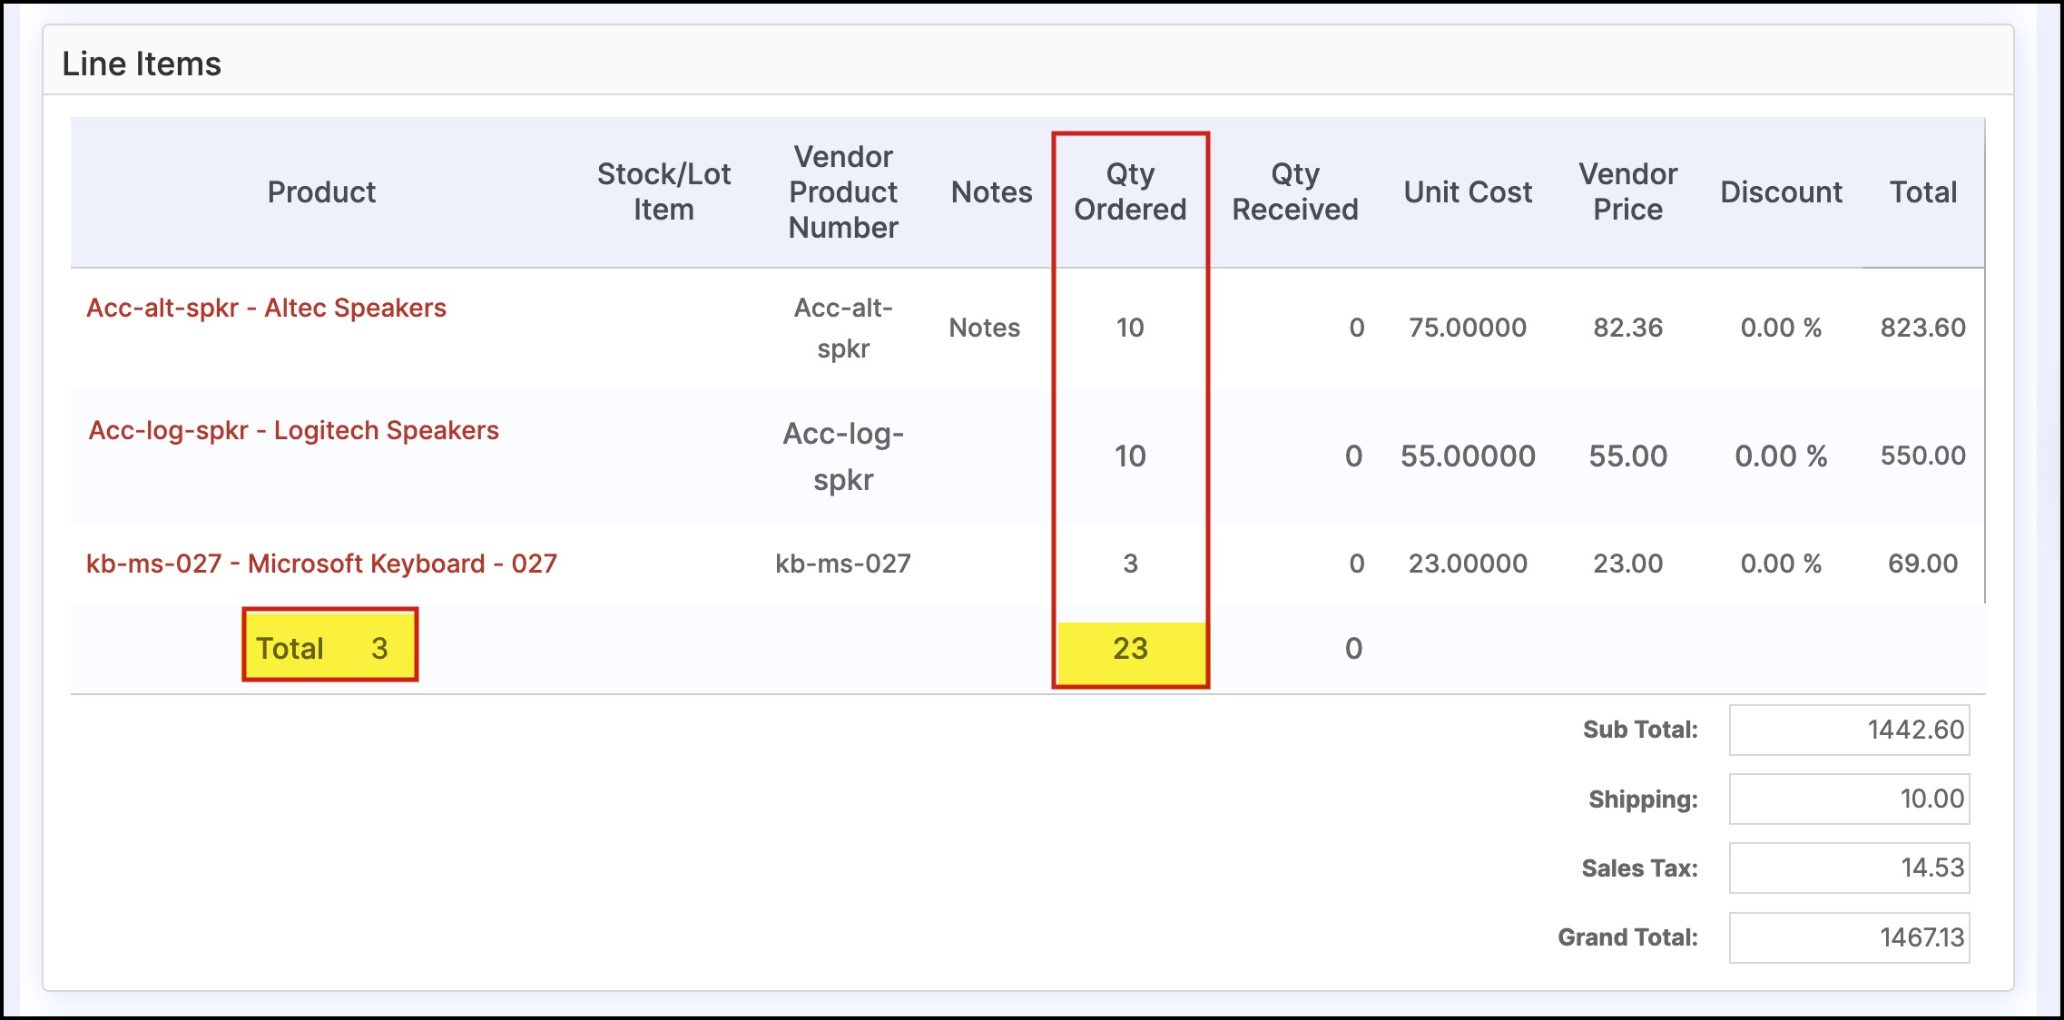Click line total 550.00
2064x1020 pixels.
tap(1923, 456)
